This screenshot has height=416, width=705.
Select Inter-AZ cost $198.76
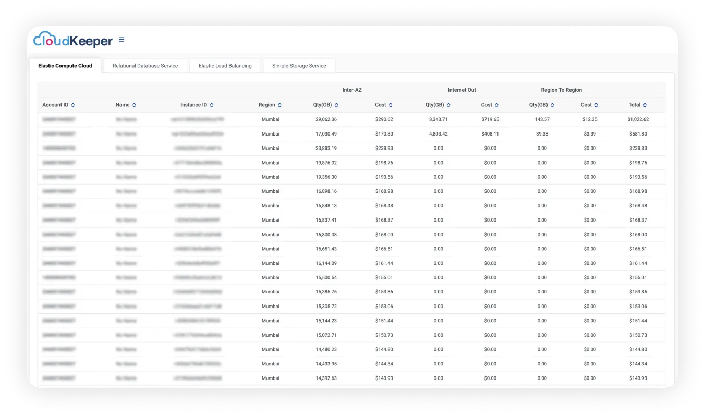click(384, 163)
